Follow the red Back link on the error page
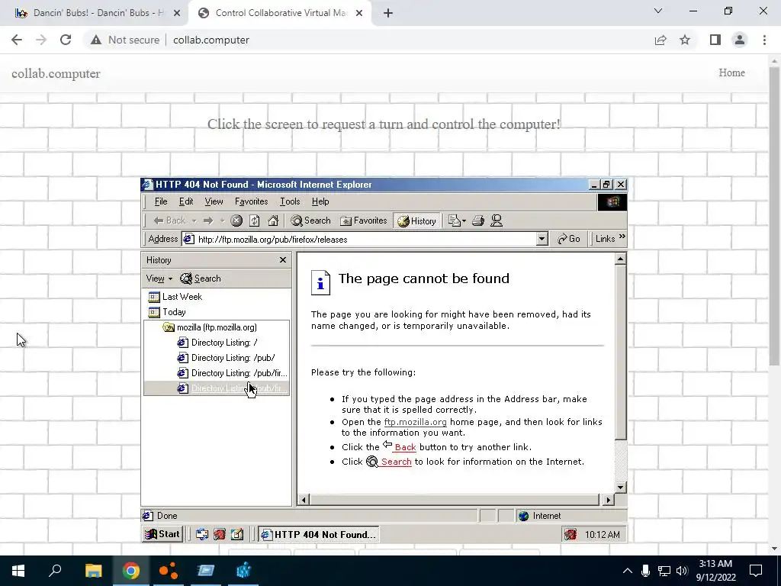The image size is (781, 586). pos(405,447)
